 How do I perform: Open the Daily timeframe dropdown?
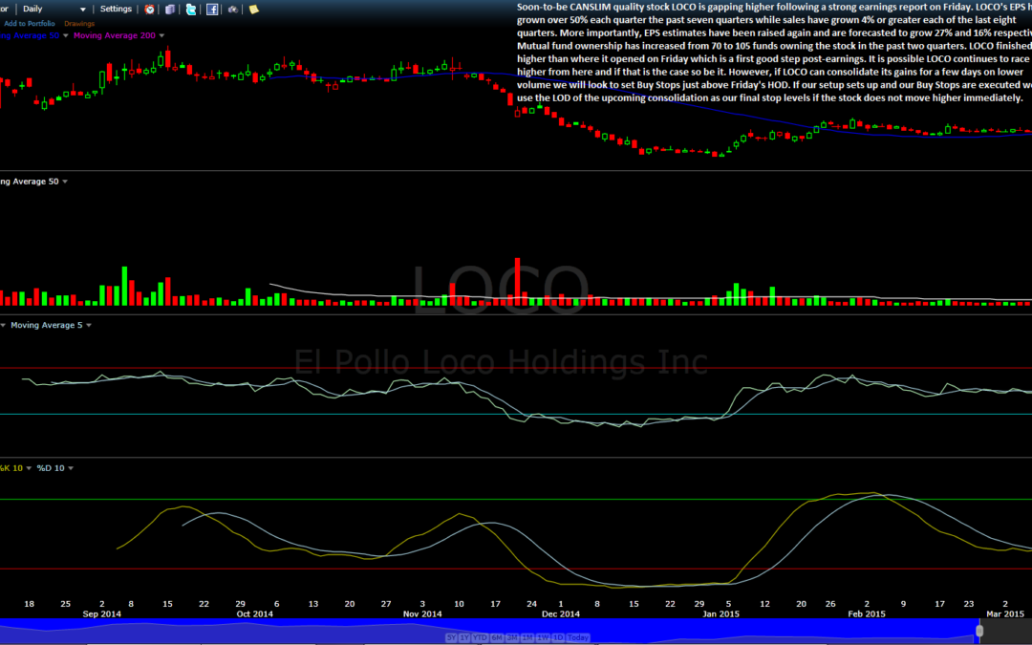pyautogui.click(x=54, y=10)
